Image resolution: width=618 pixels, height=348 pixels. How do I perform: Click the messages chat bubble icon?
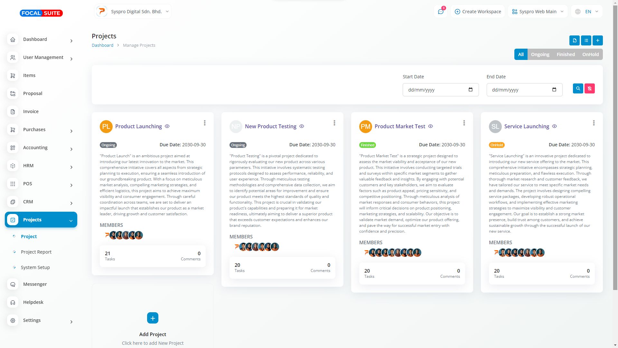(440, 12)
